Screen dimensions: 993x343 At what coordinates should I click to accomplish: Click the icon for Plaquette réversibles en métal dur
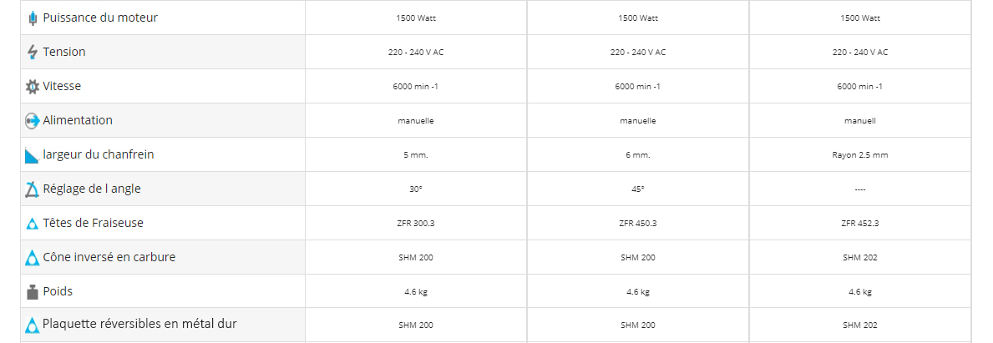33,326
